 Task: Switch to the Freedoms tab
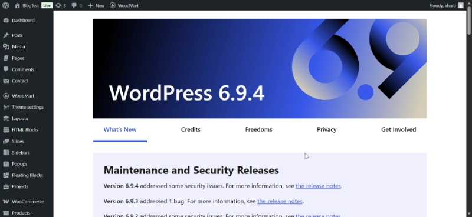point(258,129)
